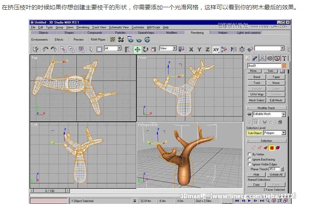Image resolution: width=313 pixels, height=204 pixels.
Task: Restrict transform to Y axis
Action: pos(199,49)
